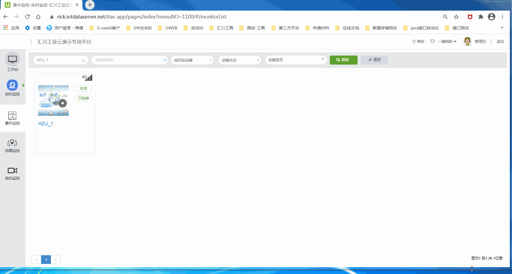
Task: Open the 测试-工具 bookmark folder
Action: [252, 28]
